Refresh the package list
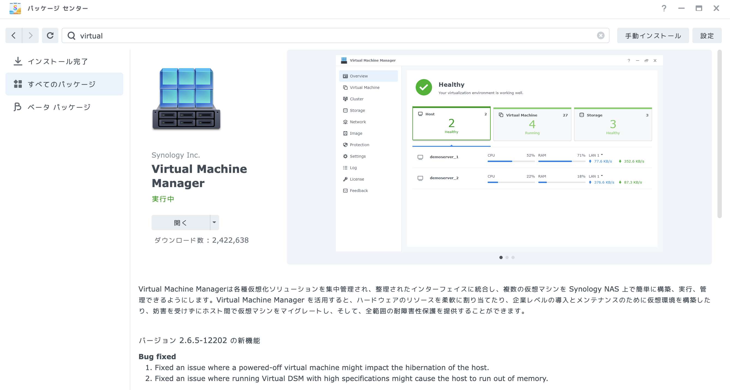The image size is (730, 390). click(x=50, y=35)
